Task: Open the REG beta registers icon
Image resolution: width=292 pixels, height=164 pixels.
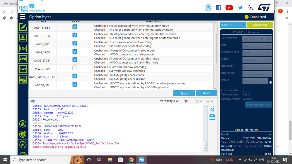Action: pyautogui.click(x=23, y=80)
